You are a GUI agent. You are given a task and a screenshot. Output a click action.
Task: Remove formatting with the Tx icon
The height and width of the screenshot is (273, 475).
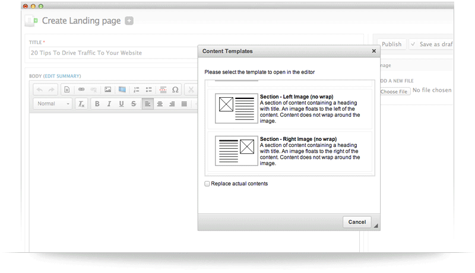pos(81,104)
